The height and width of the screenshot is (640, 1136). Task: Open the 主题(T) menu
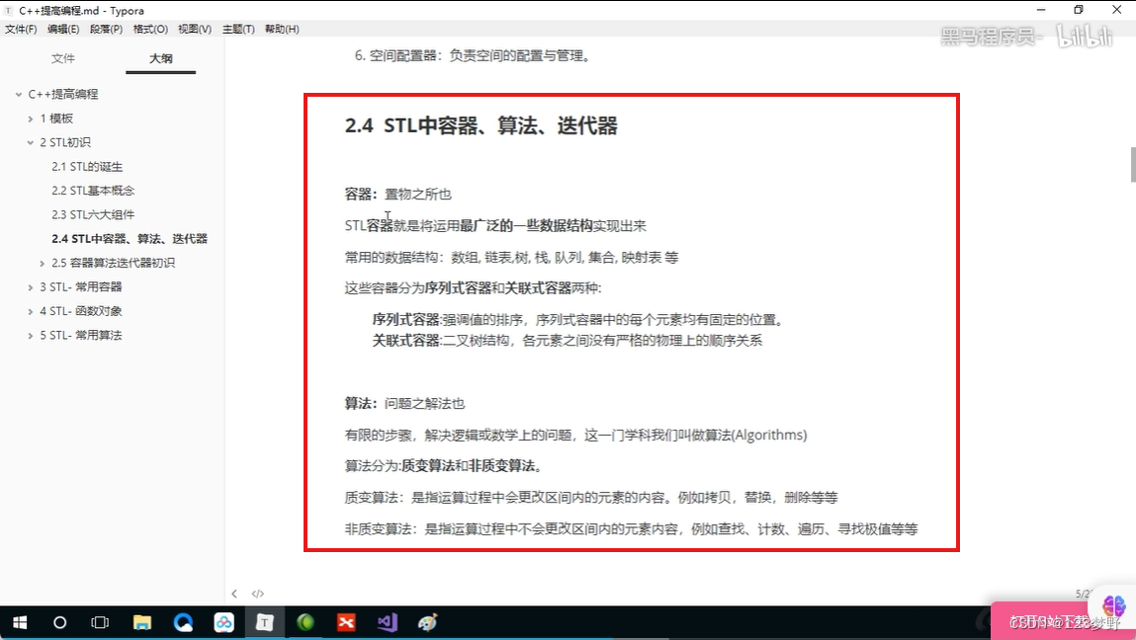click(238, 29)
